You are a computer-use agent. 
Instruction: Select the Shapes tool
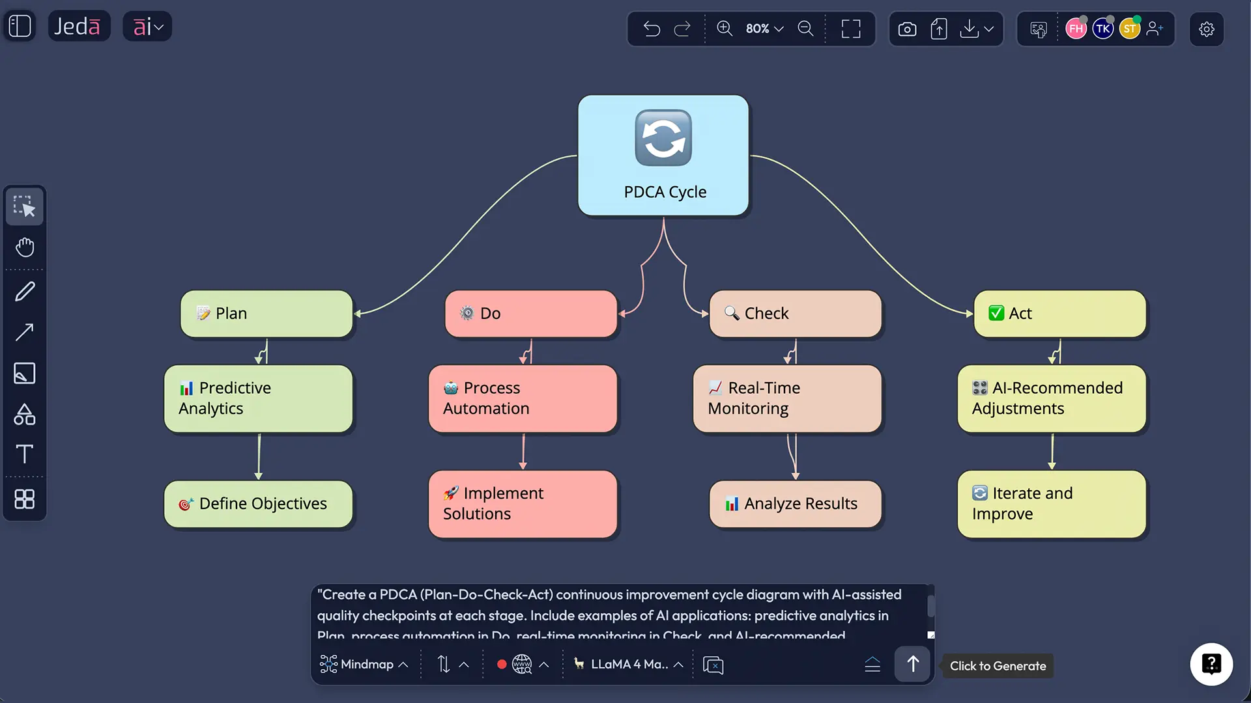pos(25,415)
